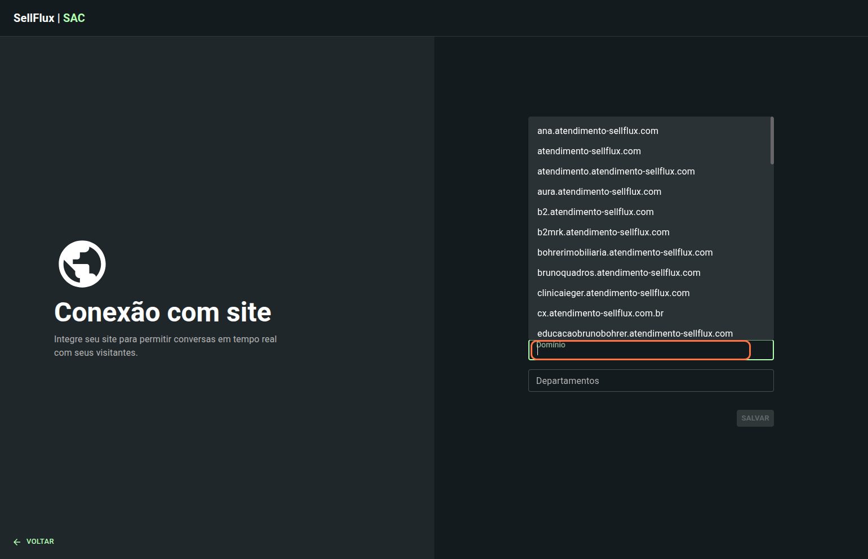The image size is (868, 559).
Task: Pick cx.atendimento-sellflux.com.br from list
Action: pyautogui.click(x=600, y=314)
